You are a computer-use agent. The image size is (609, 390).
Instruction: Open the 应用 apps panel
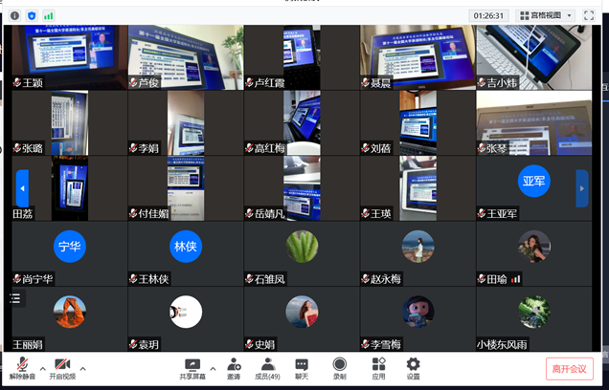point(378,368)
